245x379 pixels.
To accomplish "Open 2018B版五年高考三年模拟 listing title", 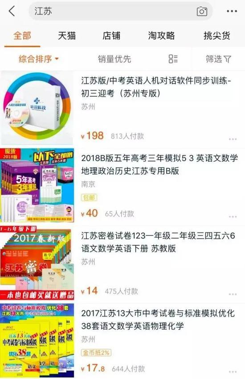I will coord(159,165).
